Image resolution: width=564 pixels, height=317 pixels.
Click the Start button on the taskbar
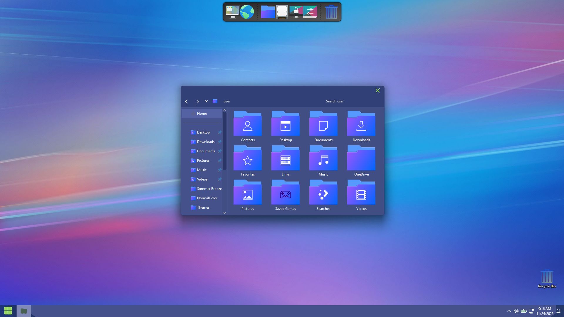pyautogui.click(x=8, y=311)
